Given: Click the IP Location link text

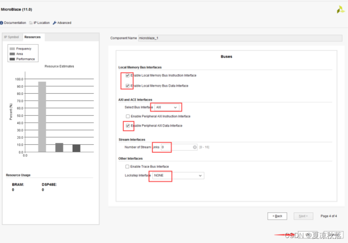Looking at the screenshot, I should coord(42,23).
